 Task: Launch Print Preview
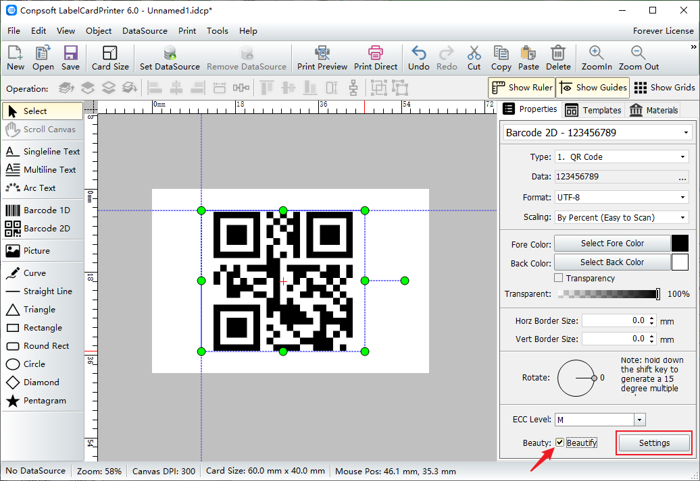coord(322,58)
